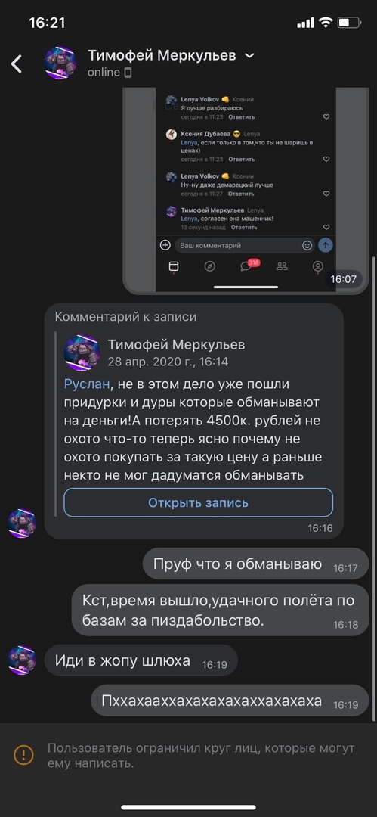Select the message Пруф что я обманываю
This screenshot has width=377, height=817.
[255, 564]
